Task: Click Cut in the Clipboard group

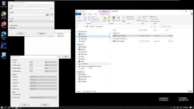Action: 94,17
